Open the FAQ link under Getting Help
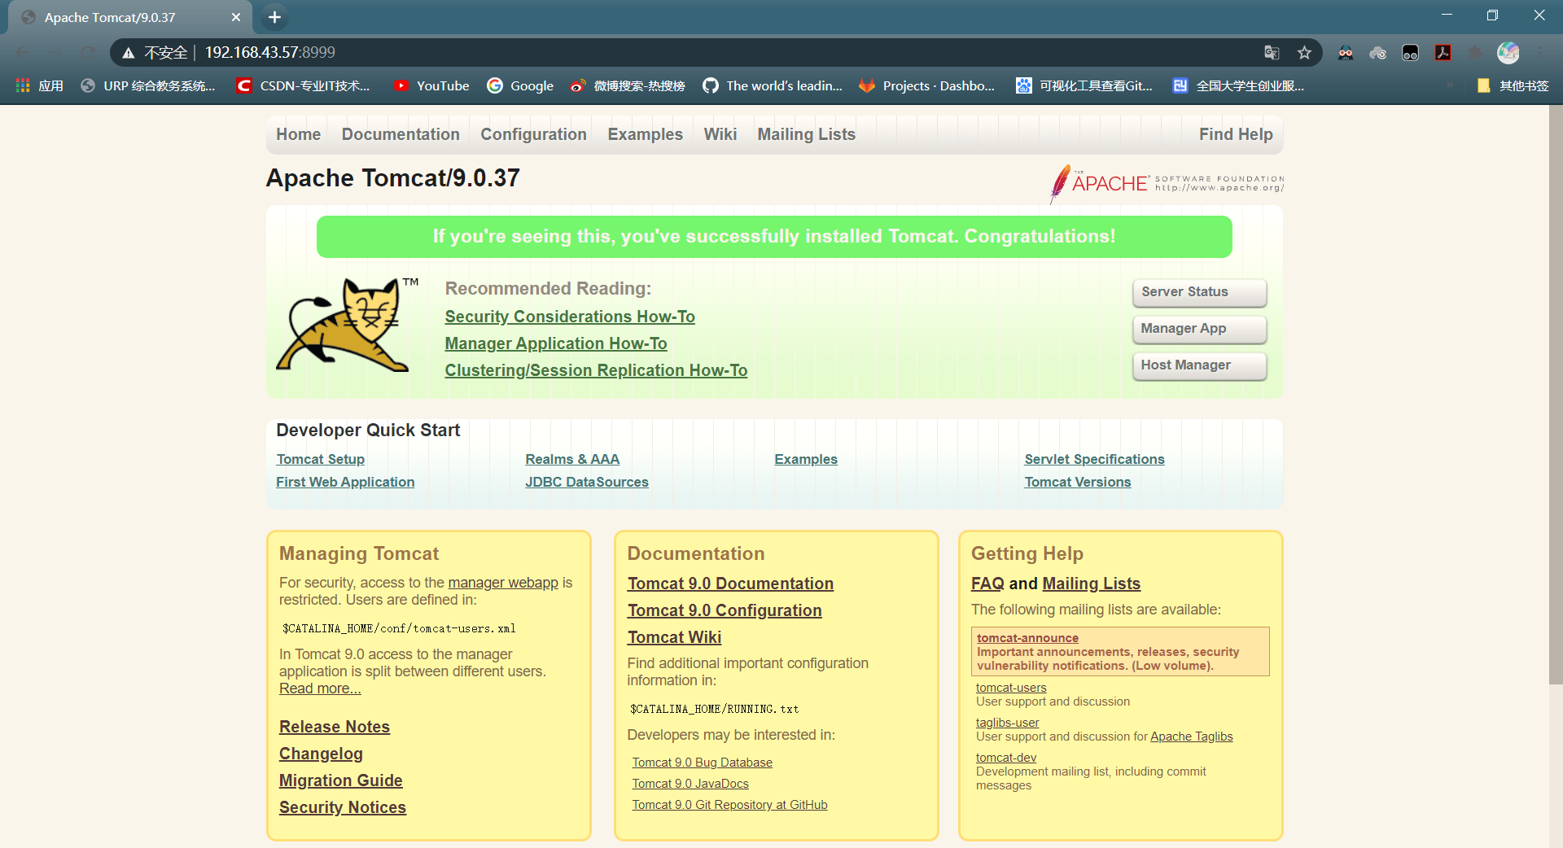 [x=987, y=584]
